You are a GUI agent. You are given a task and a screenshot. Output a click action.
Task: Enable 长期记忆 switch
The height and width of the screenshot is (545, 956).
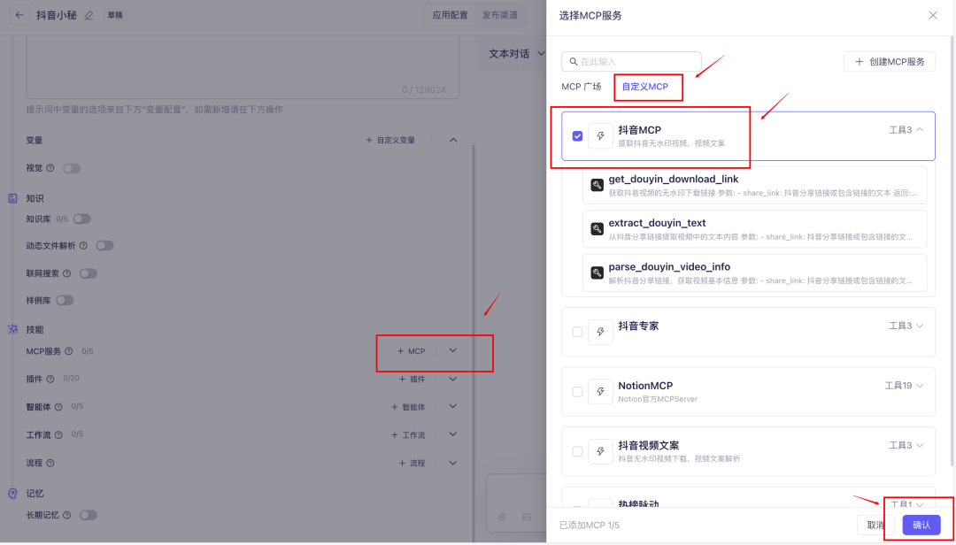click(x=89, y=515)
